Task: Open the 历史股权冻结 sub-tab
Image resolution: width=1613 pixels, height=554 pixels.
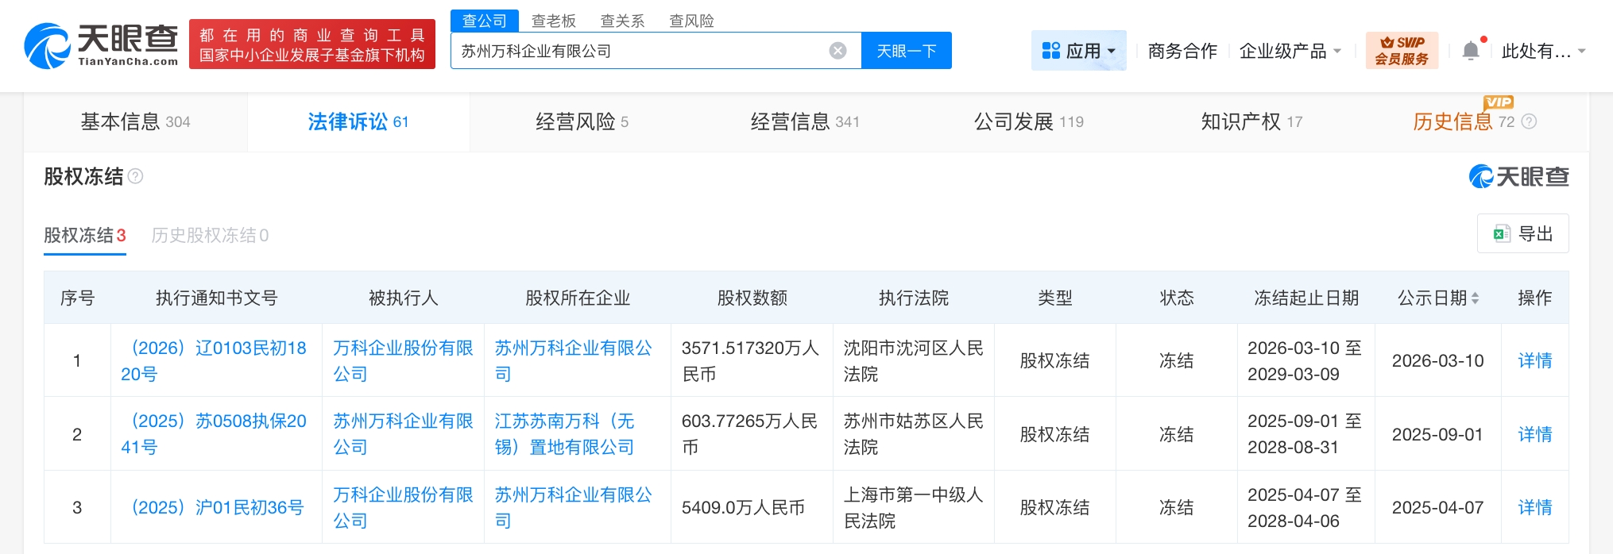Action: point(210,235)
